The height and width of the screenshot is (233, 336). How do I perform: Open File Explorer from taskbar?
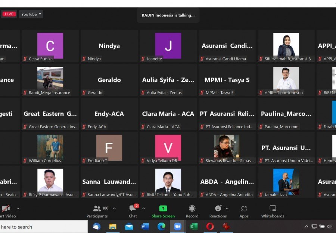click(x=113, y=226)
